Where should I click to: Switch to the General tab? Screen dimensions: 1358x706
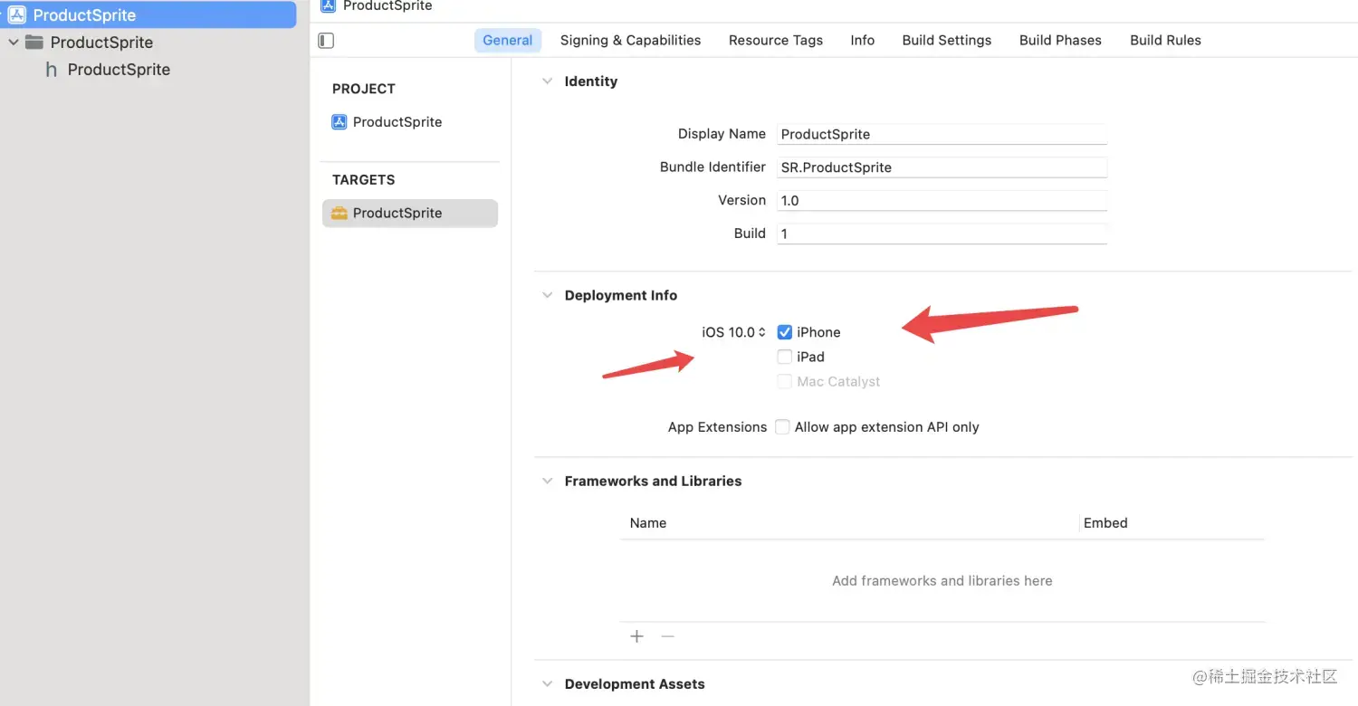tap(508, 40)
